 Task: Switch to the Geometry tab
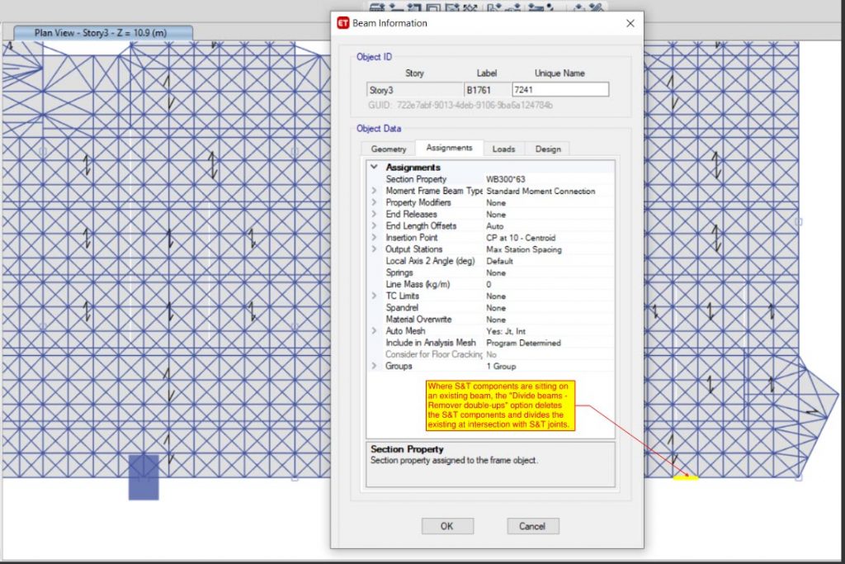388,149
